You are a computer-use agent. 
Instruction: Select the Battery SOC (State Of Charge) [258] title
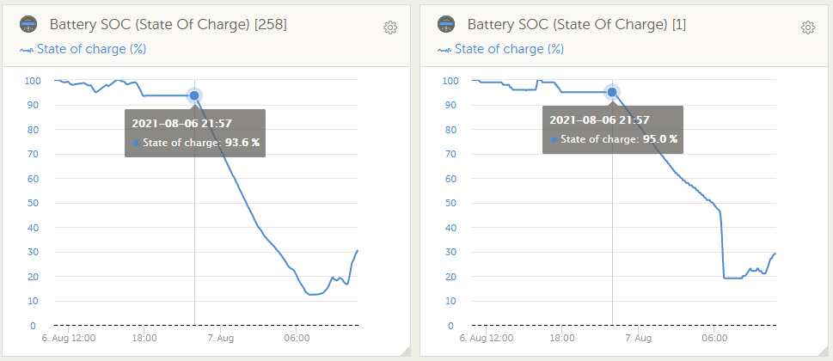coord(168,25)
